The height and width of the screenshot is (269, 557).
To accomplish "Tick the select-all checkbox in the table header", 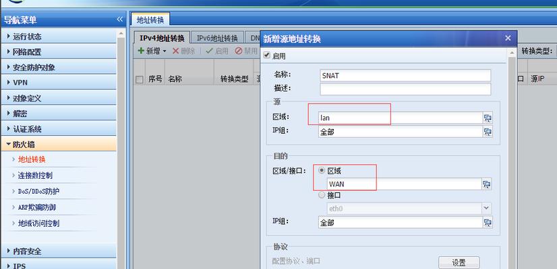I will (139, 79).
